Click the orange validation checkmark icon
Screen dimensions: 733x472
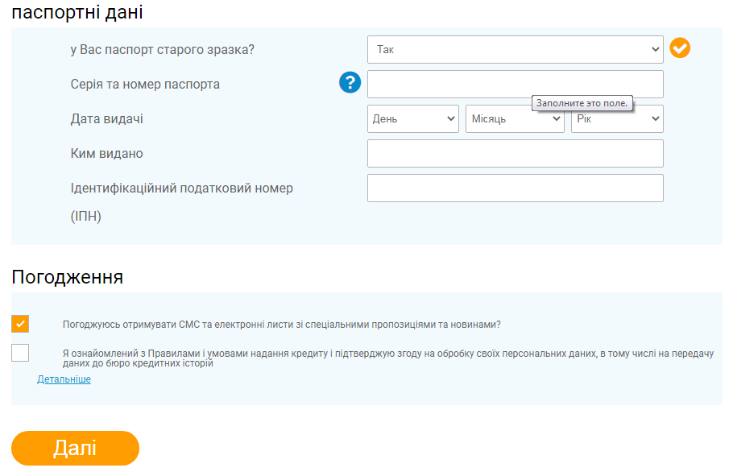680,48
